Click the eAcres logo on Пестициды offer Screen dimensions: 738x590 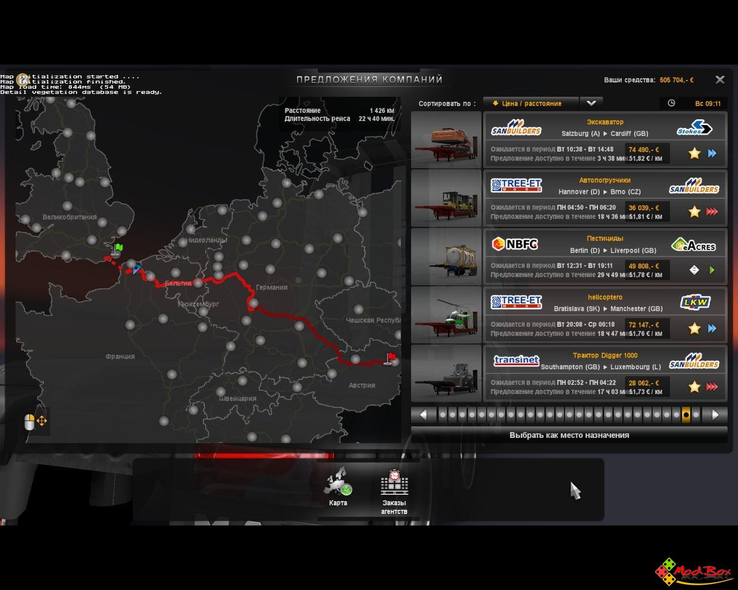point(694,245)
